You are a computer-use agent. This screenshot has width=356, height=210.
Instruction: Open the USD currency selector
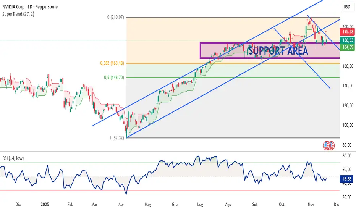click(347, 7)
